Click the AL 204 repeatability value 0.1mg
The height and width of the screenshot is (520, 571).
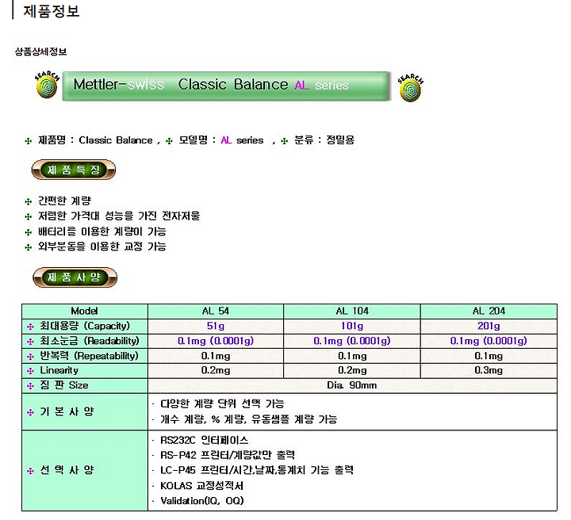coord(489,356)
